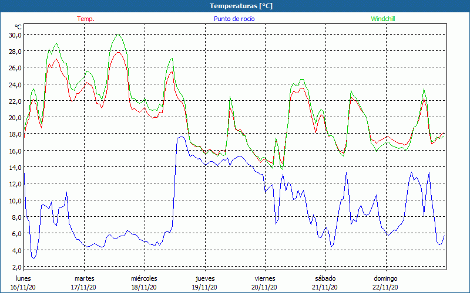Image resolution: width=470 pixels, height=293 pixels.
Task: Select the domingo day label
Action: pos(385,278)
